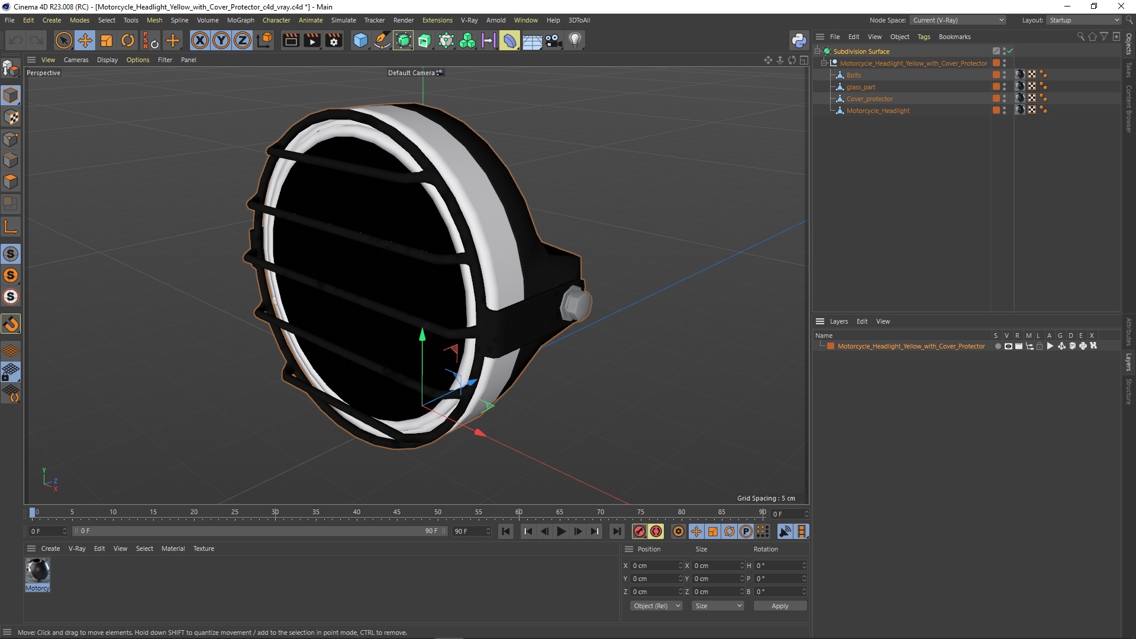
Task: Click Render View clapperboard icon
Action: tap(291, 40)
